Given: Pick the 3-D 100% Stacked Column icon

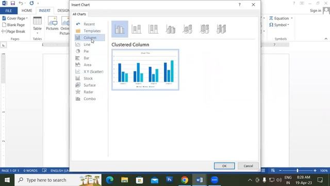Looking at the screenshot, I should tap(204, 29).
